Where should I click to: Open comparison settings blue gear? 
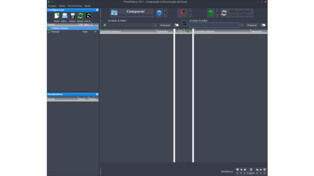tap(159, 13)
